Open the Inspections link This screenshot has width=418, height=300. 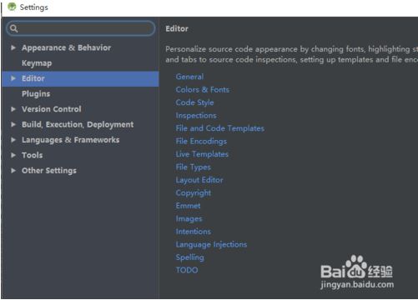tap(196, 116)
